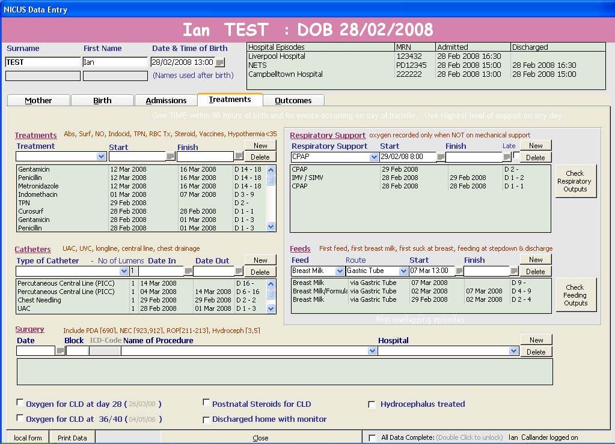The width and height of the screenshot is (615, 444).
Task: Open calendar icon for Treatment Start date
Action: tap(171, 157)
